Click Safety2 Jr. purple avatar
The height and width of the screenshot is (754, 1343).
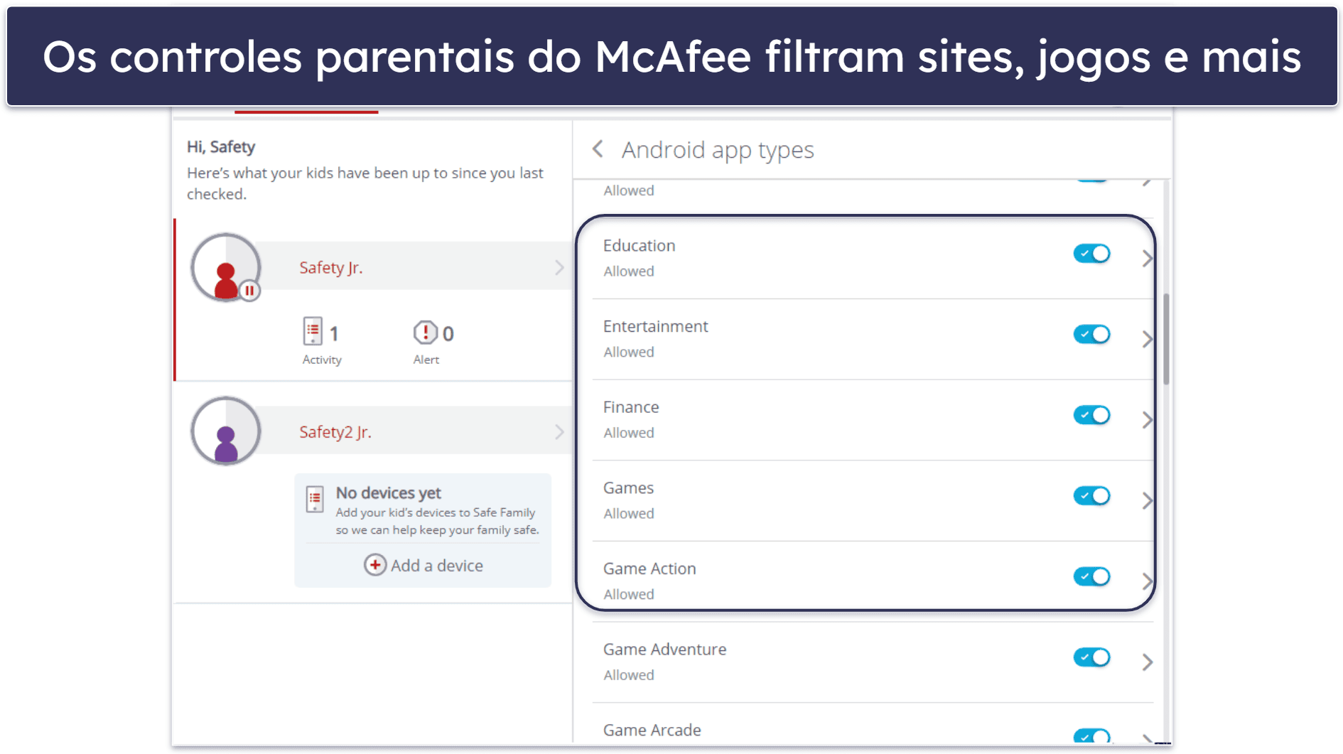point(226,431)
